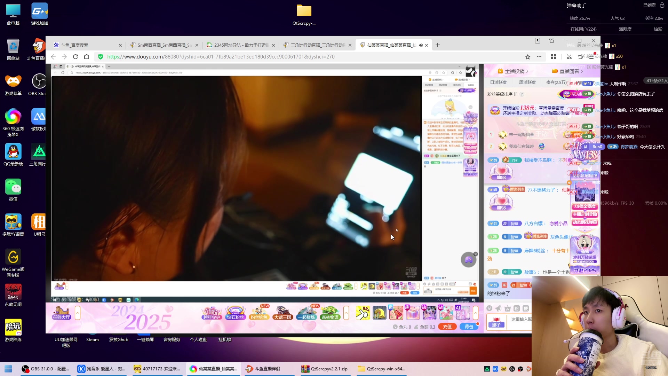Click rank 1 user 来一碗烧仙草
The width and height of the screenshot is (668, 376).
(521, 135)
